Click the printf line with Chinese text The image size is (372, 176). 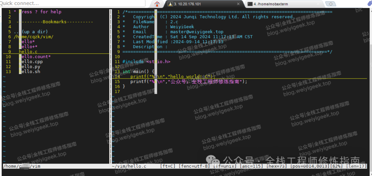pyautogui.click(x=189, y=82)
